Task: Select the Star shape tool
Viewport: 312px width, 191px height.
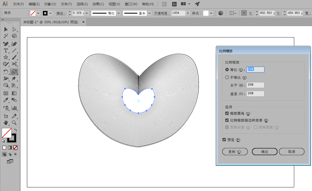Action: pos(6,57)
